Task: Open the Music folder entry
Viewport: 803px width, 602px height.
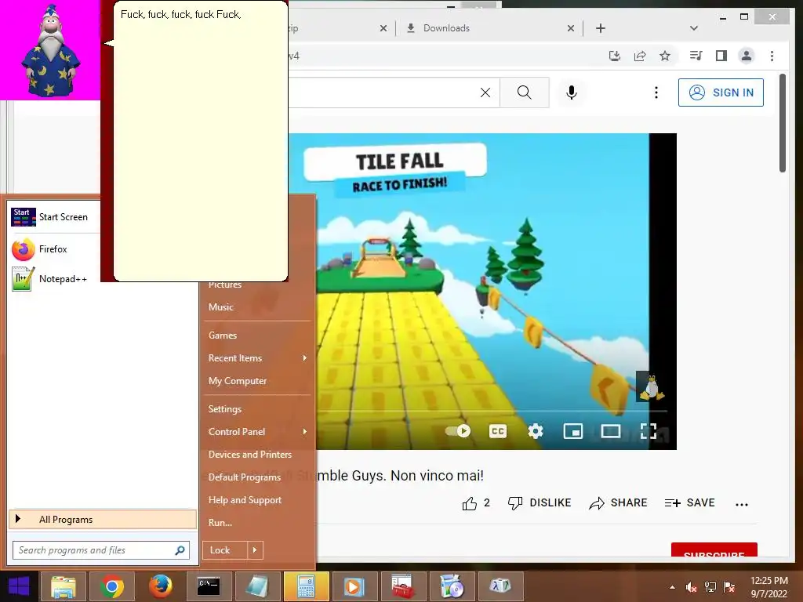Action: point(220,307)
